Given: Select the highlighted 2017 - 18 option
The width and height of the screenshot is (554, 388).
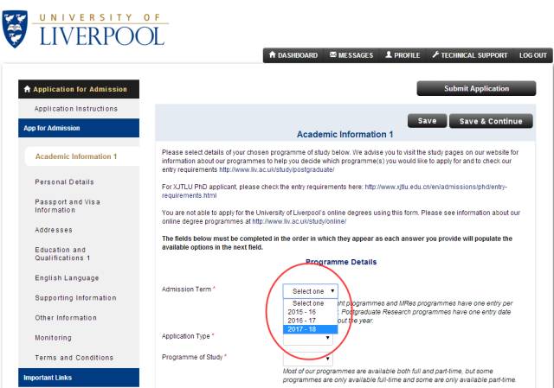Looking at the screenshot, I should (310, 329).
